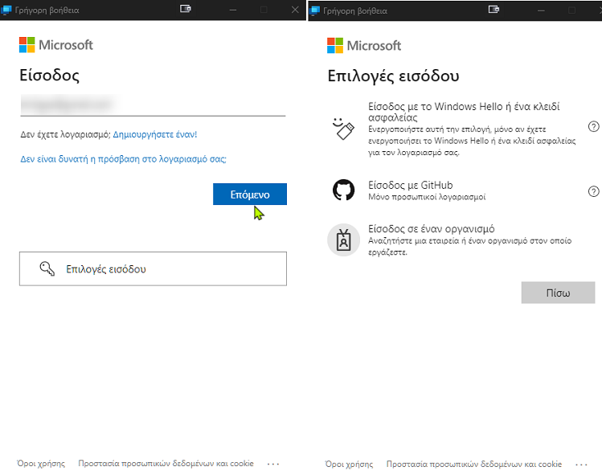The height and width of the screenshot is (471, 602).
Task: Click right window title bar display icon
Action: [x=493, y=10]
